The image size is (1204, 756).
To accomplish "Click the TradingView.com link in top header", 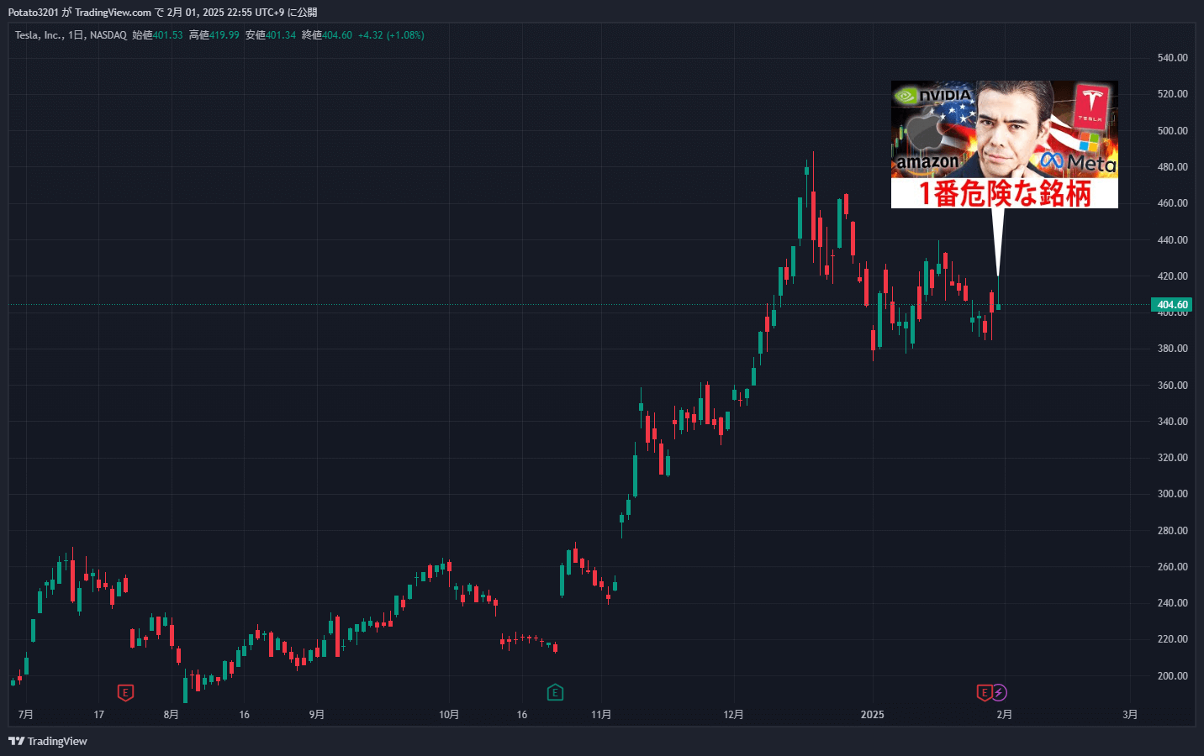I will [x=113, y=13].
